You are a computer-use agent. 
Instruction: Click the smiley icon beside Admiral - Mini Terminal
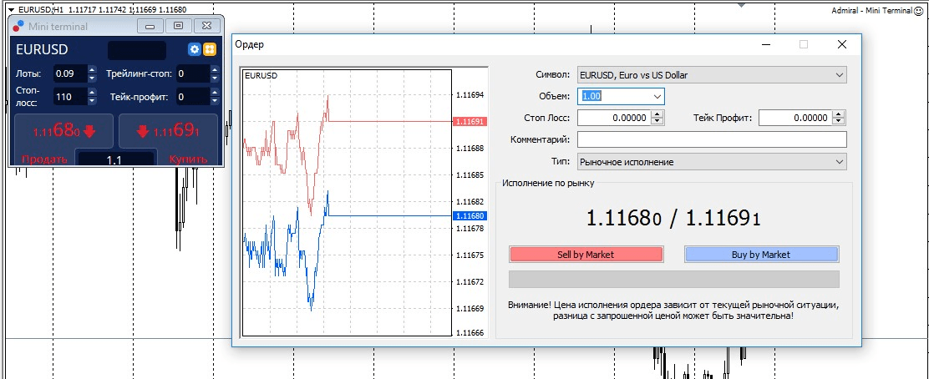click(x=919, y=10)
